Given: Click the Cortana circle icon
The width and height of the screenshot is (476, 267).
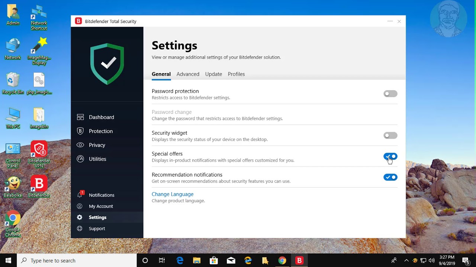Looking at the screenshot, I should click(145, 260).
